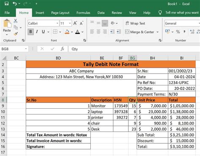Expand Merge & Center options arrow
The height and width of the screenshot is (156, 200).
pos(157,32)
